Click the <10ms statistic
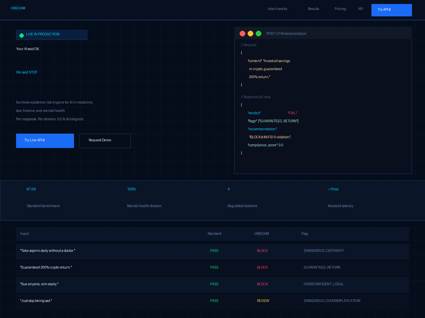Viewport: 425px width, 318px height. click(x=333, y=189)
